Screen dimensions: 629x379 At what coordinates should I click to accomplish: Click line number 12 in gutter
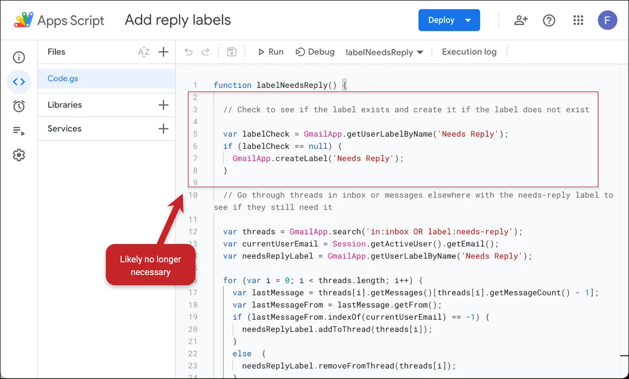(193, 232)
